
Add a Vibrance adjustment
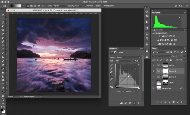(174, 36)
